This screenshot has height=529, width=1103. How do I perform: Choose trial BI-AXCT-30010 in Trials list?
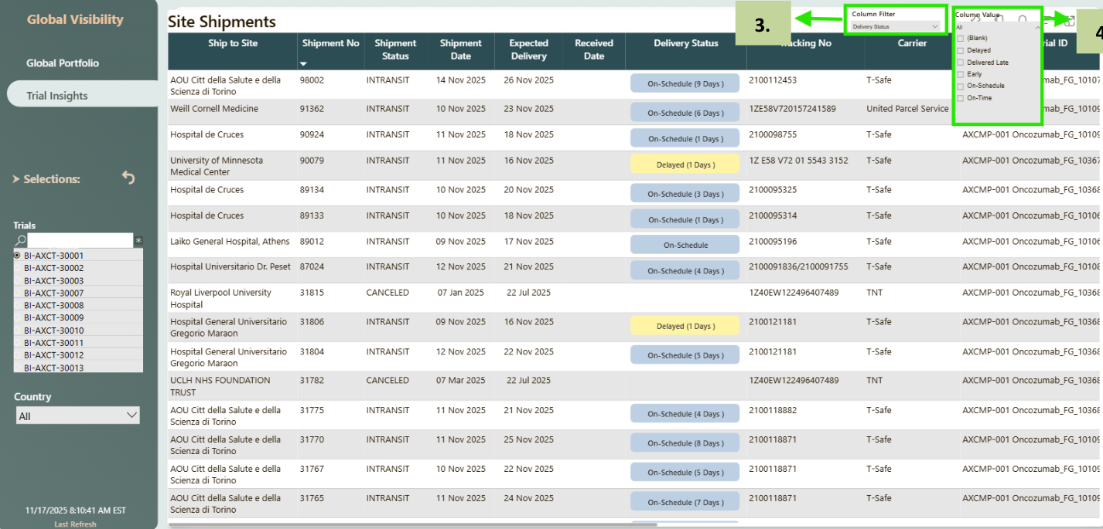tap(17, 331)
